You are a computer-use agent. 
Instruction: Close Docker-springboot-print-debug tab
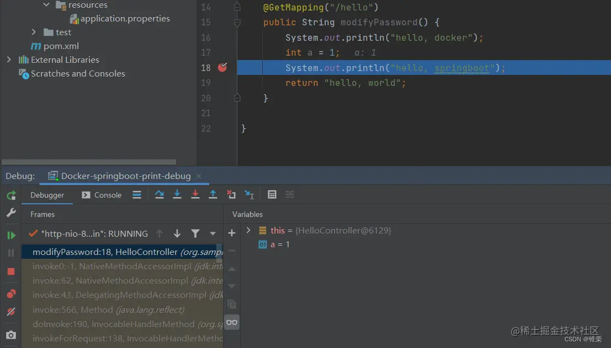(199, 176)
